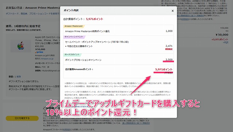The image size is (233, 132).
Task: Click the Prime badge under the price
Action: (x=39, y=52)
